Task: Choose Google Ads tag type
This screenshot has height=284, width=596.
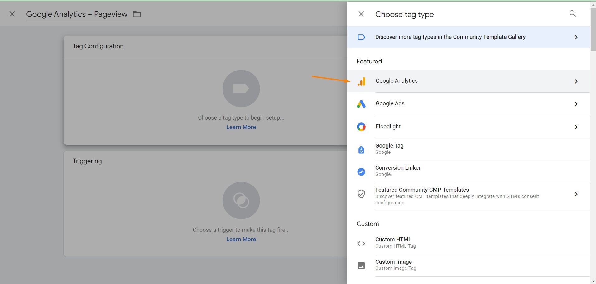Action: point(469,104)
